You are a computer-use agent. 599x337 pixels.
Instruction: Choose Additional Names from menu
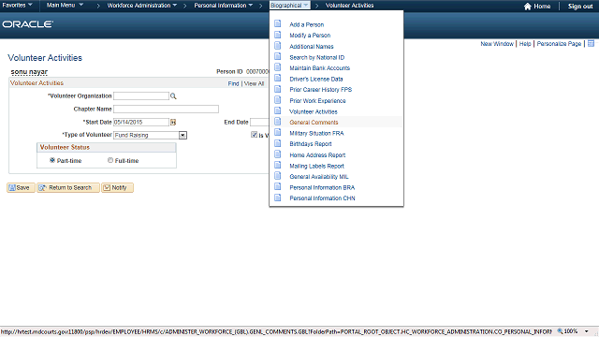(312, 46)
